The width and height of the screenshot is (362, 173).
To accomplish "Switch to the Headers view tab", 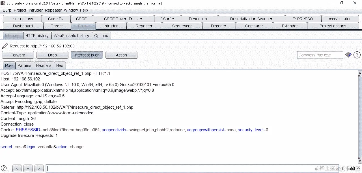I will (44, 65).
